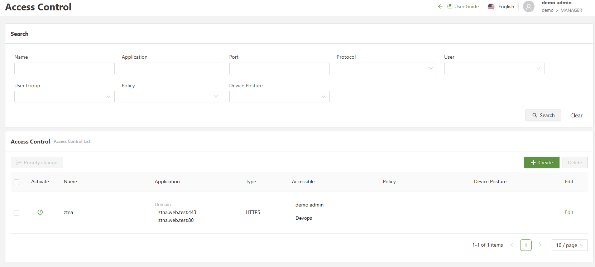Open the Policy filter dropdown
The image size is (595, 267).
coord(172,97)
